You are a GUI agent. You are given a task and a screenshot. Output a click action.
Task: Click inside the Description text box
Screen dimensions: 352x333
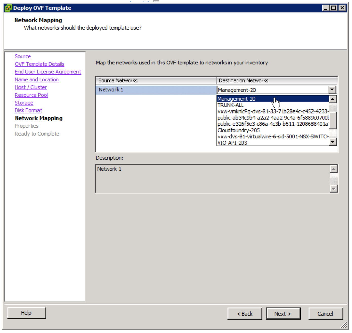[x=213, y=179]
